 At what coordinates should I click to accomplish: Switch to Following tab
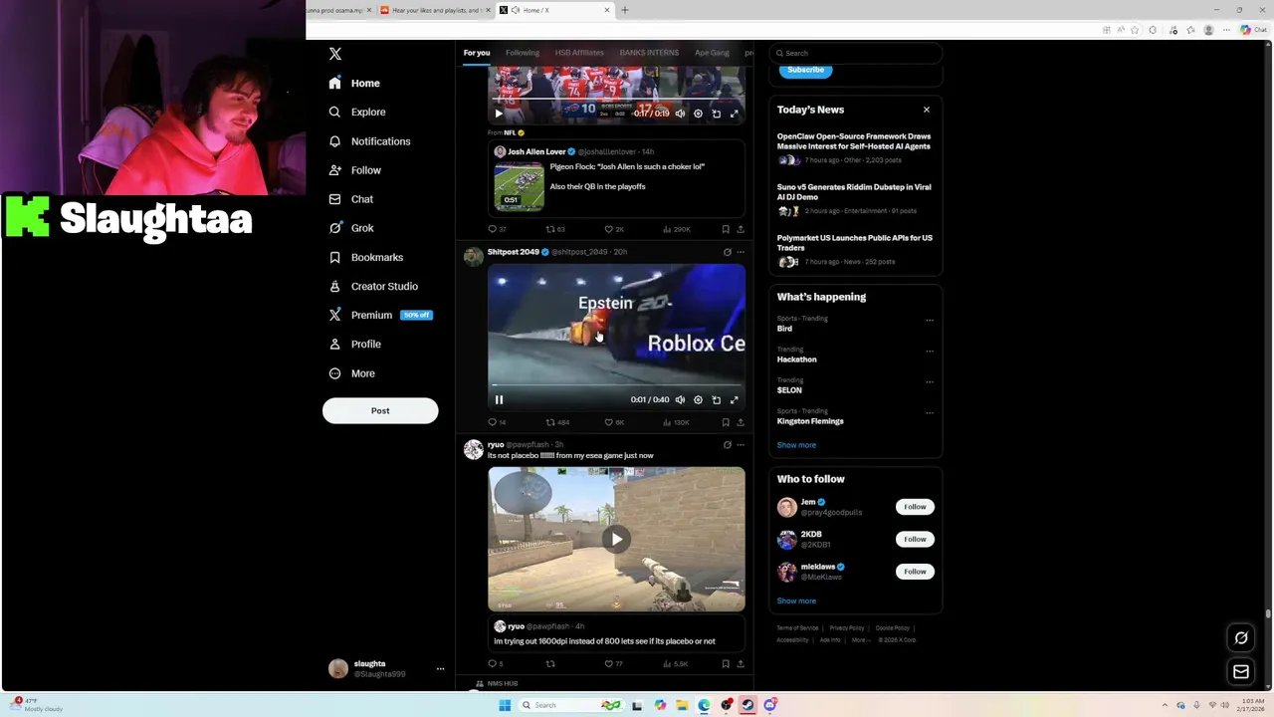click(x=522, y=53)
